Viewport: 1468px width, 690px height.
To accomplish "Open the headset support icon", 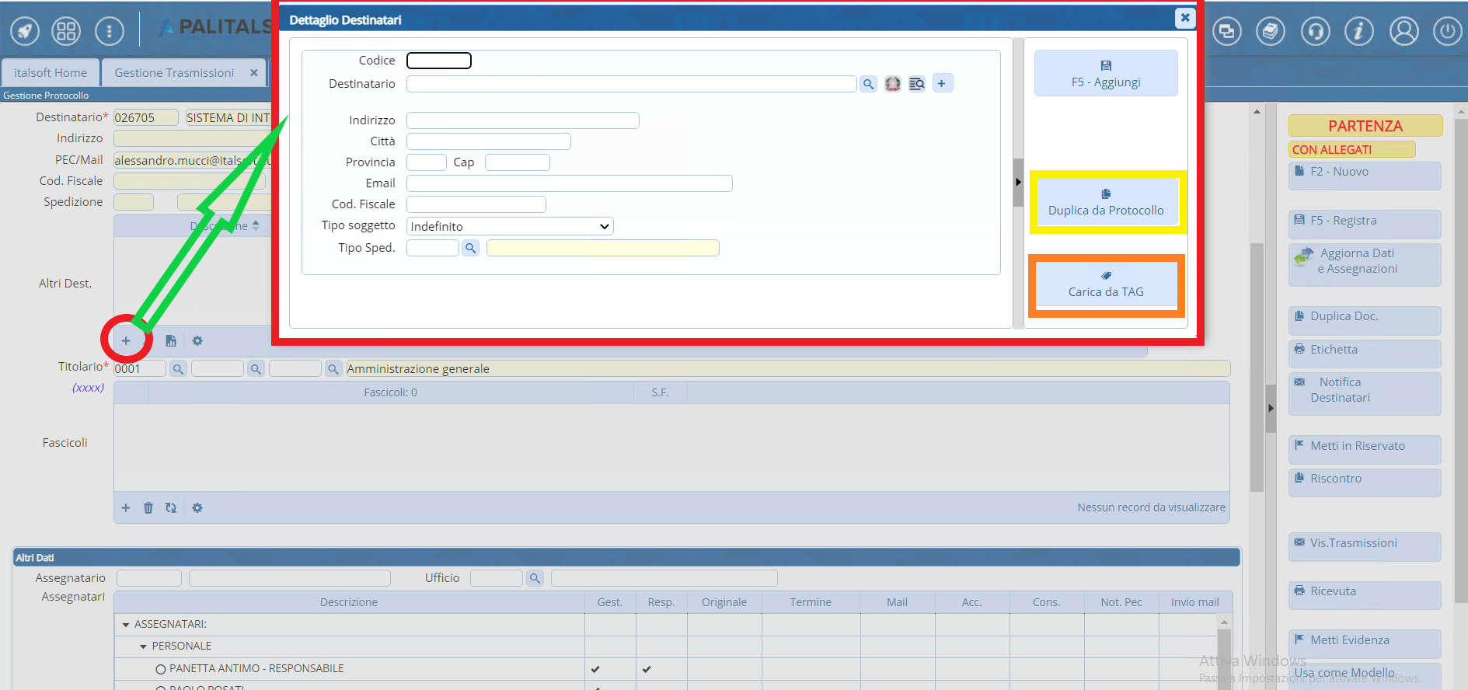I will pyautogui.click(x=1315, y=31).
